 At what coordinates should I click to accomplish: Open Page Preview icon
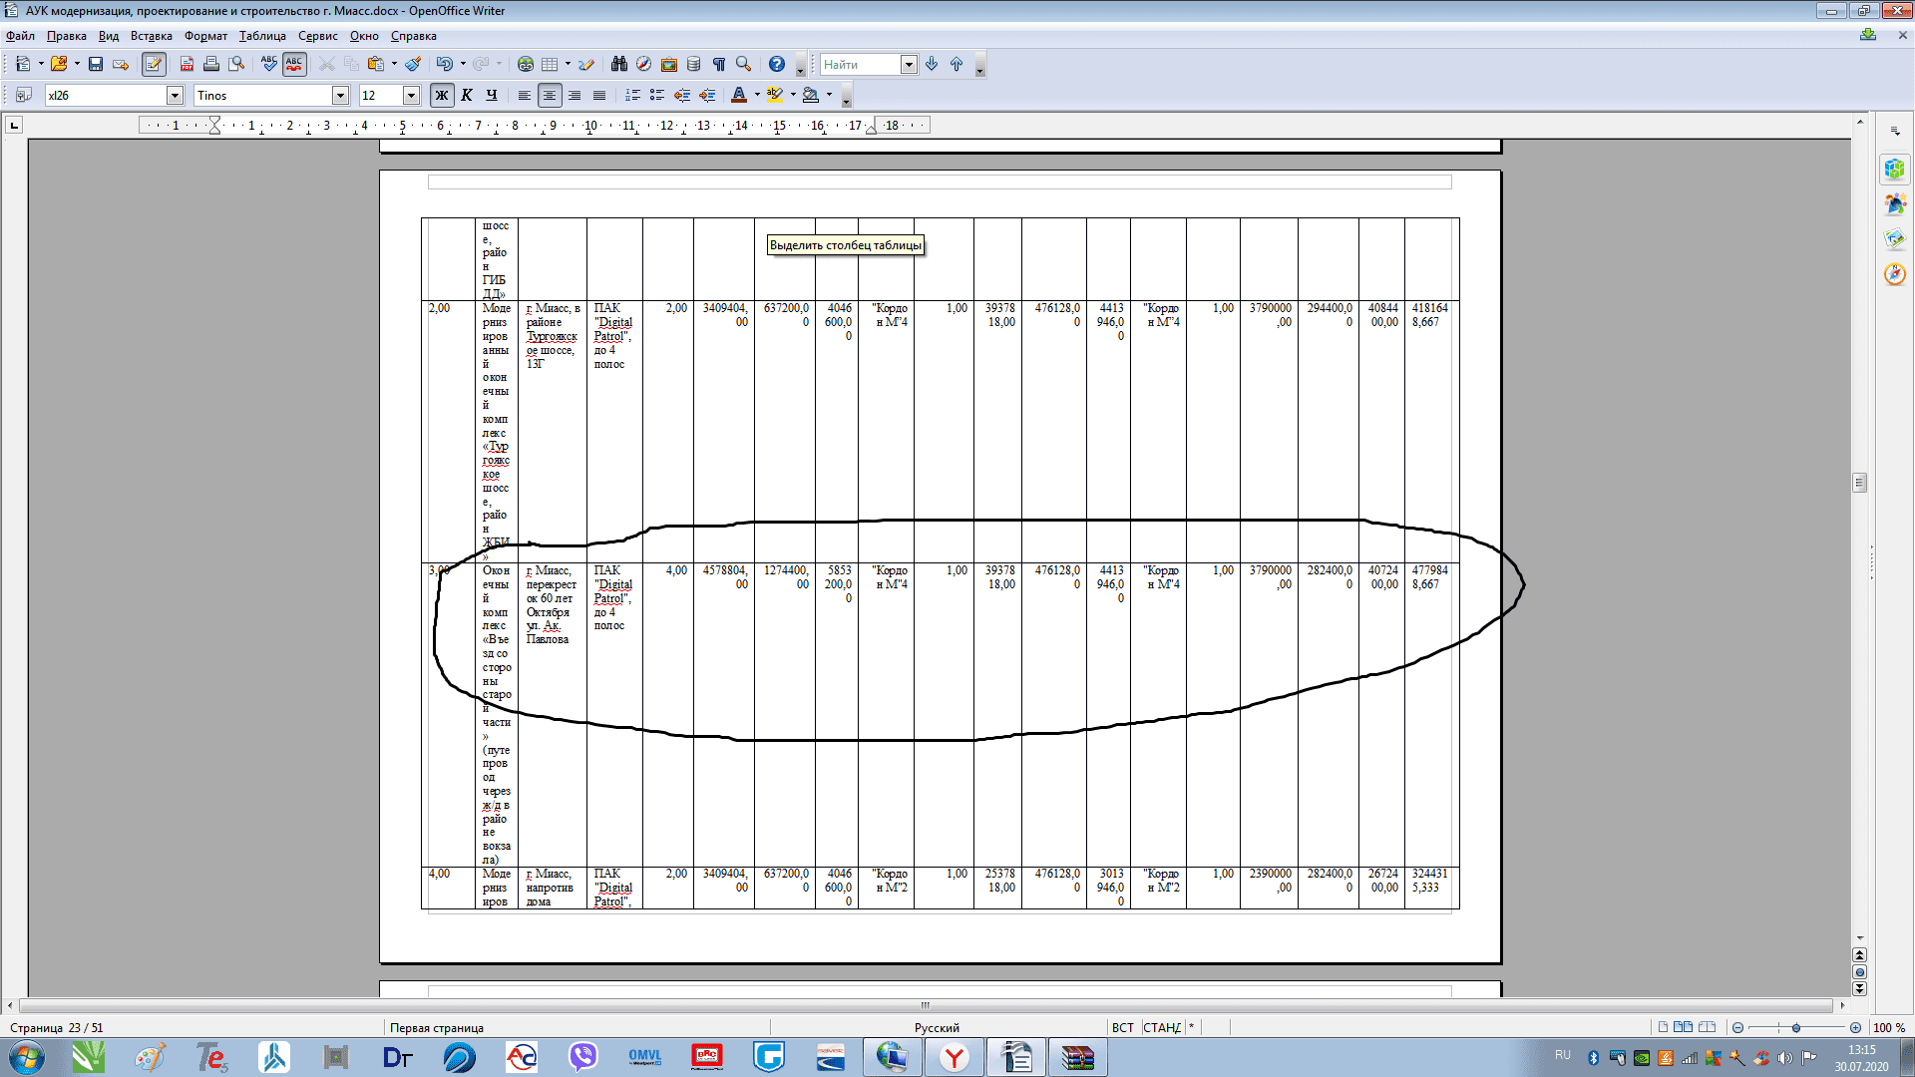[x=236, y=64]
